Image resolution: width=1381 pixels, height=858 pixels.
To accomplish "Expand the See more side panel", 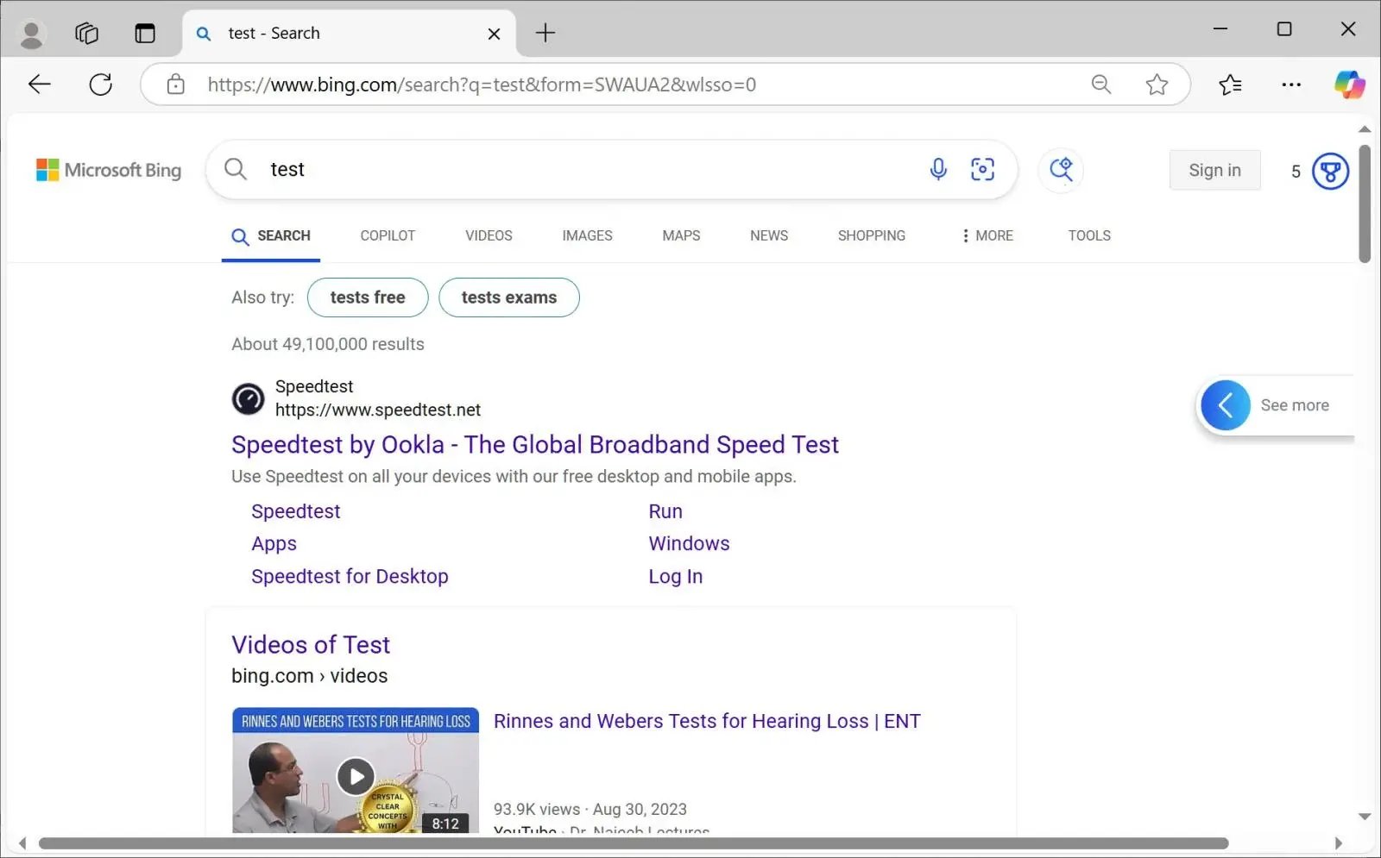I will 1226,405.
